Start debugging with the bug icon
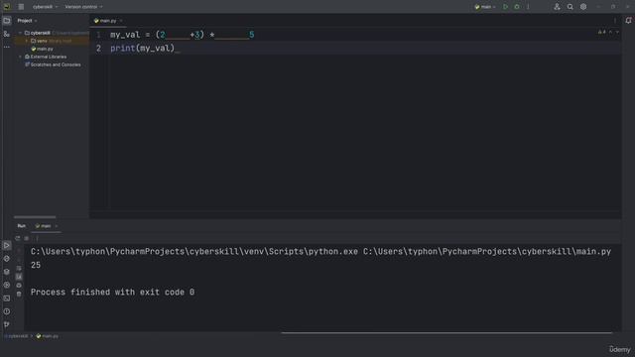This screenshot has width=635, height=357. [517, 7]
